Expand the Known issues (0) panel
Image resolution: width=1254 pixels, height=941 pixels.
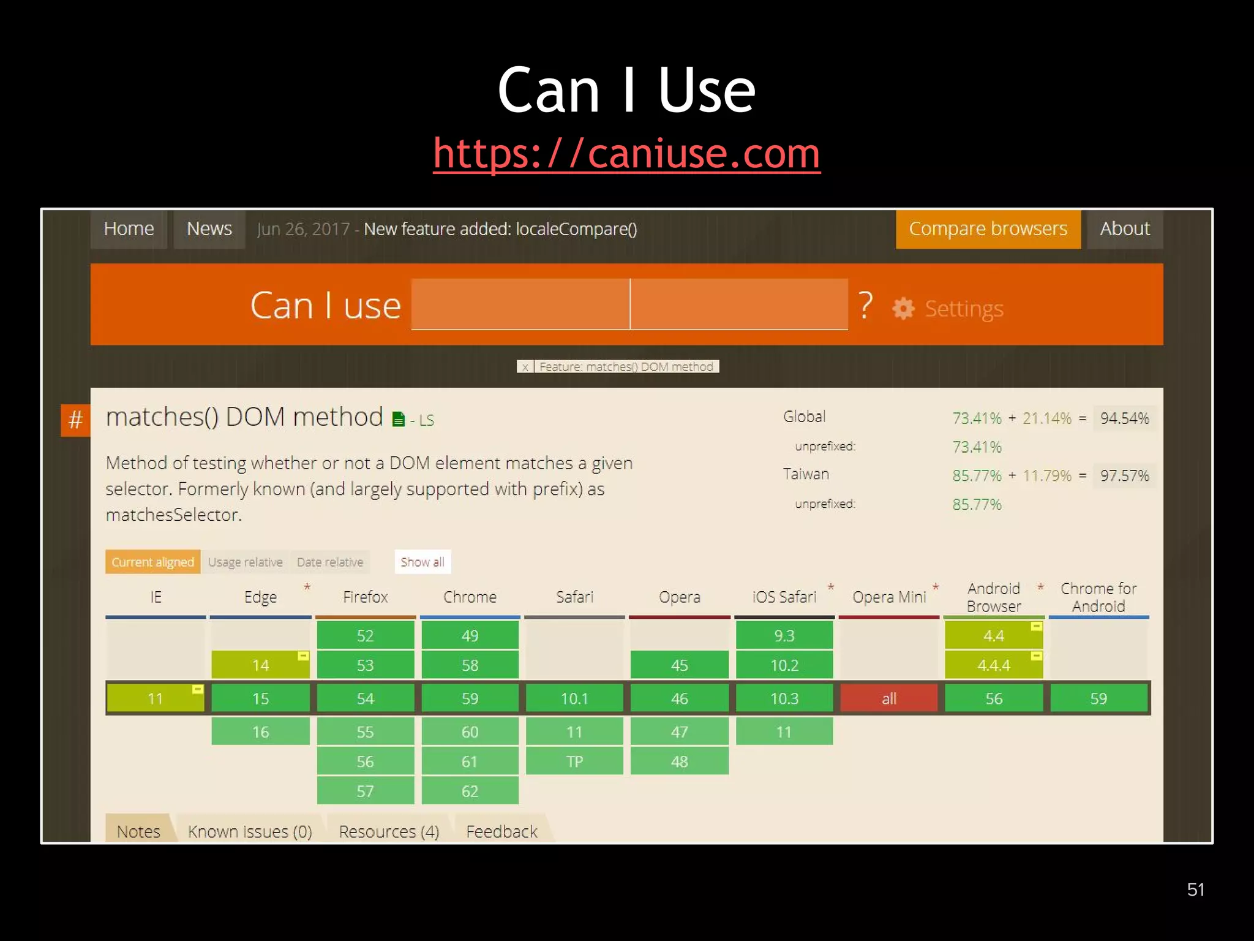coord(250,831)
